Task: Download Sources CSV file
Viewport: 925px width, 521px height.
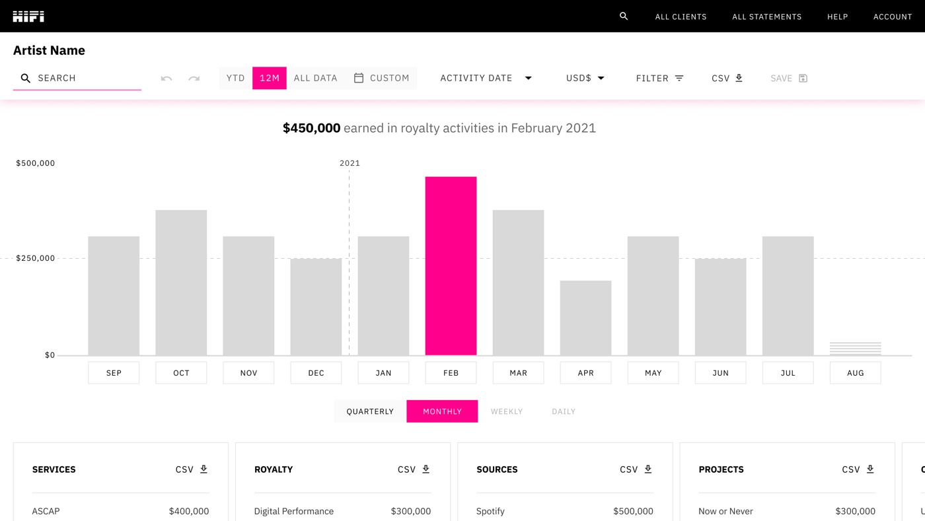Action: [x=636, y=469]
